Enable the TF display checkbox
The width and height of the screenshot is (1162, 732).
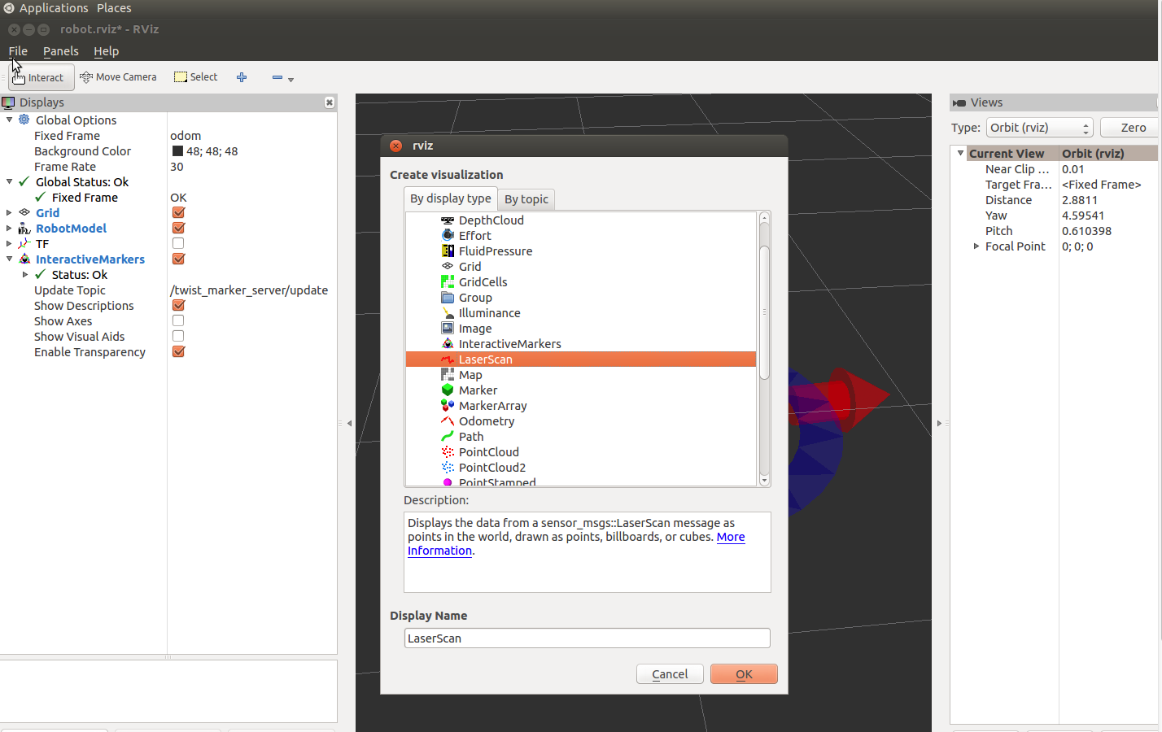pos(178,244)
